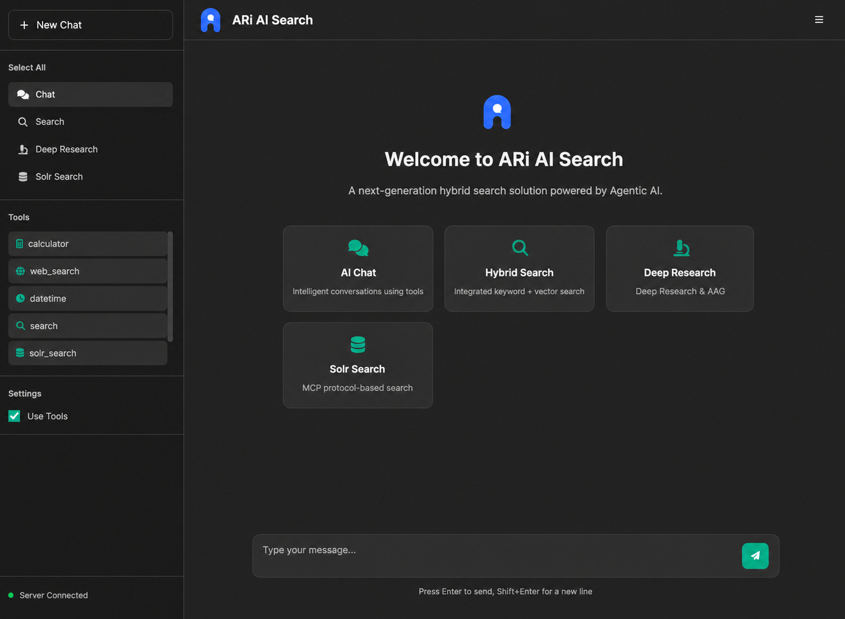Viewport: 845px width, 619px height.
Task: Click the next-generation hybrid search tagline
Action: pyautogui.click(x=505, y=191)
